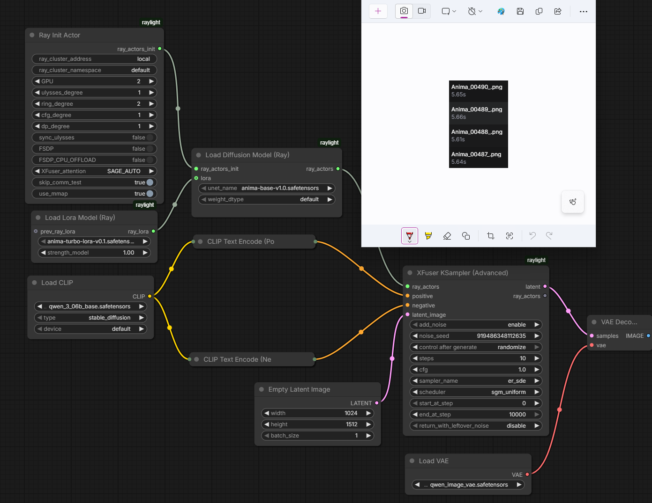The width and height of the screenshot is (652, 503).
Task: Click the colorful globe icon in Snipping Tool
Action: [x=501, y=11]
